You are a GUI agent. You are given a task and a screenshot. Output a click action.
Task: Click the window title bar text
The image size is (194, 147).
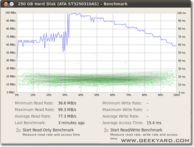point(73,4)
